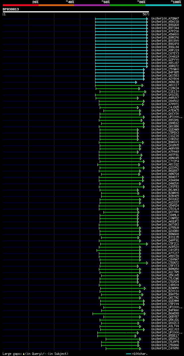Click the text UniRef100_Q1EAW9

click(165, 129)
